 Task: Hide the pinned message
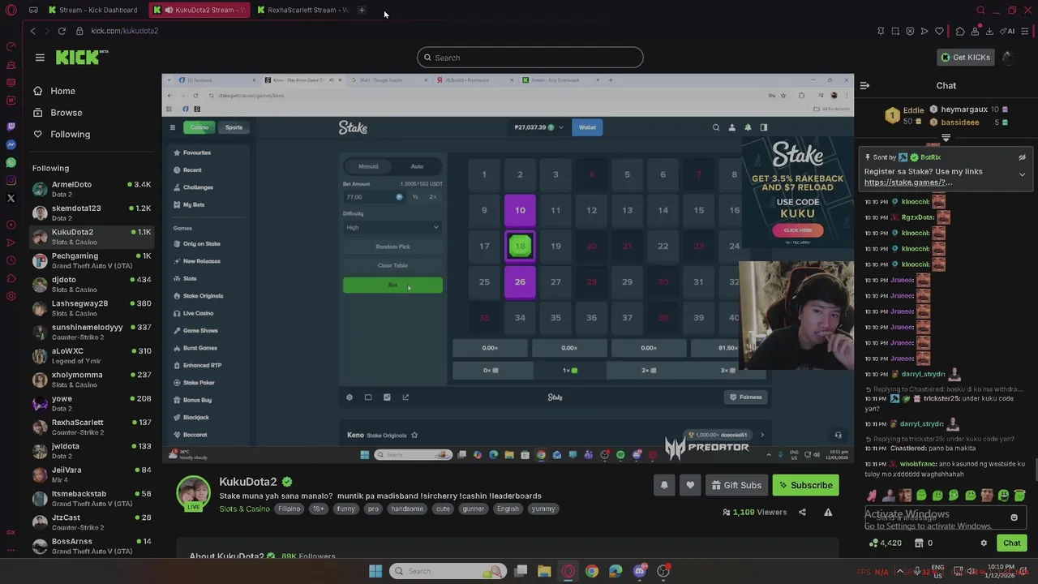tap(1022, 157)
